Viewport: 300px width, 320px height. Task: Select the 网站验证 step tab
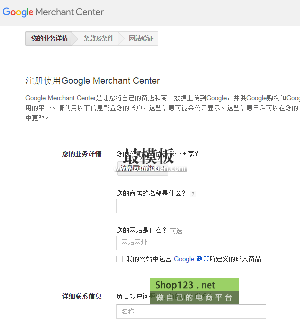141,38
